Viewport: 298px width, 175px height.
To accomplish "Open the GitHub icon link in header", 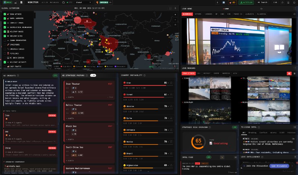I will [x=63, y=3].
